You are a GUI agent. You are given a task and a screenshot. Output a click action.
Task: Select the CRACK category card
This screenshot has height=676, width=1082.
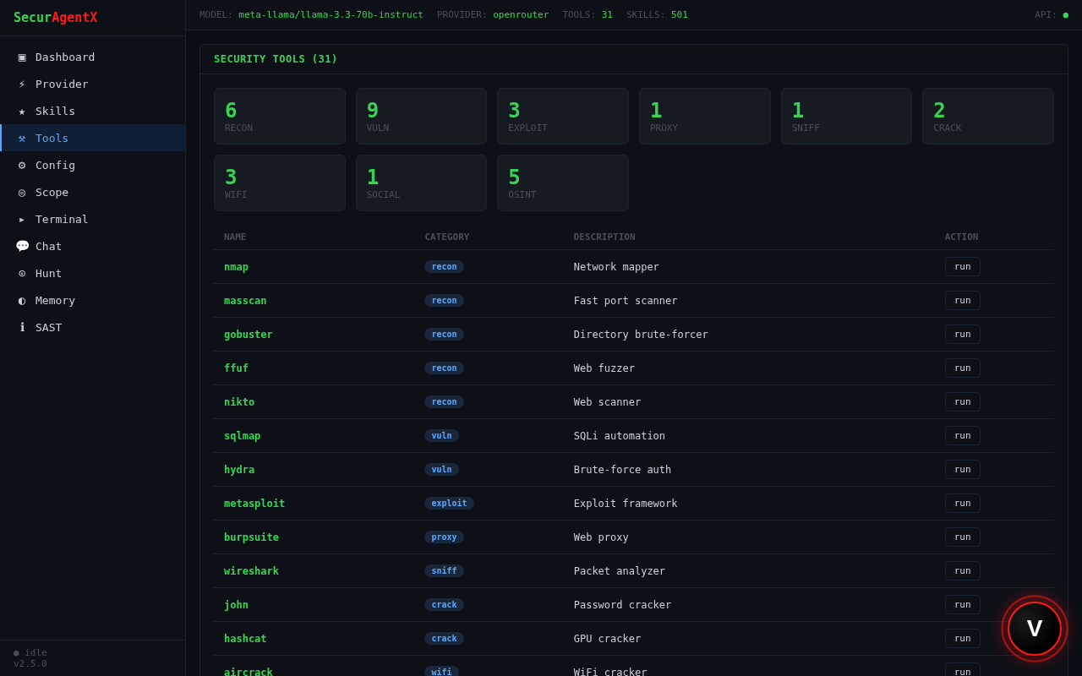tap(988, 116)
